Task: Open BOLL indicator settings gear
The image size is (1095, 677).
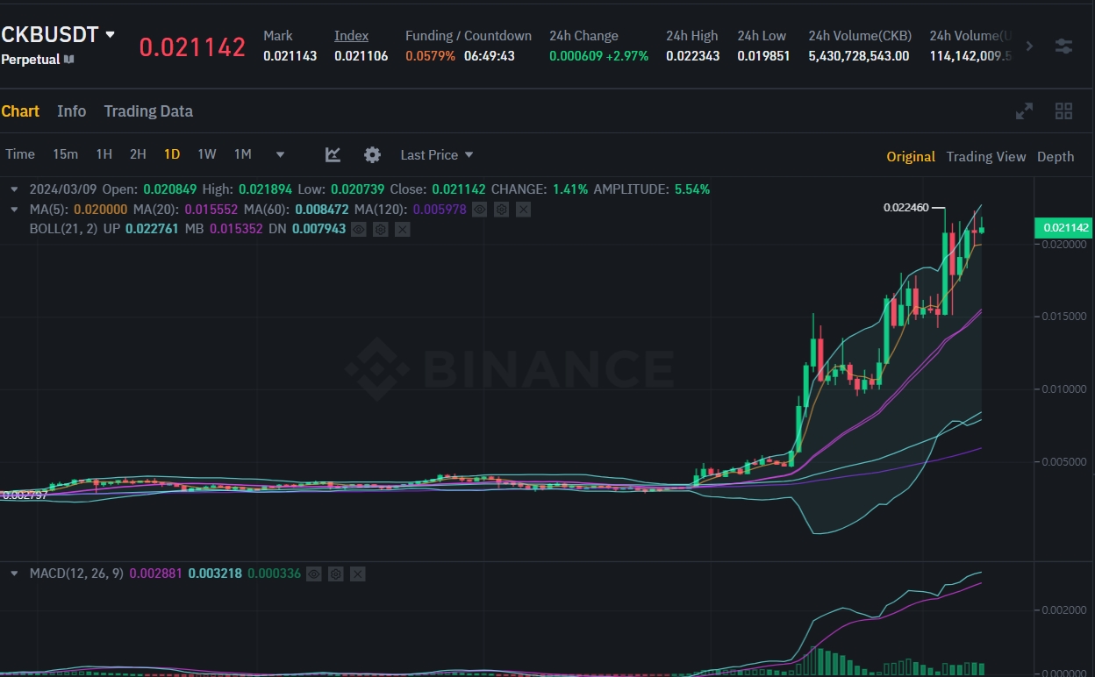Action: tap(381, 229)
